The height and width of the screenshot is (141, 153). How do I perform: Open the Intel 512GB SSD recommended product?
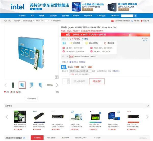tap(76, 121)
